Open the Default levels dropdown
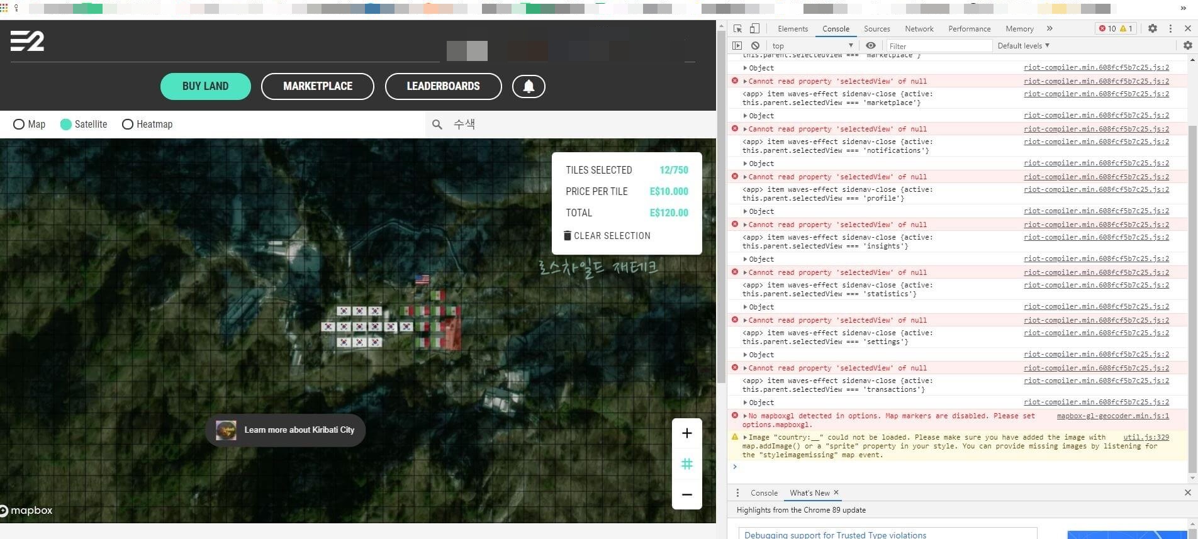The height and width of the screenshot is (539, 1198). (x=1023, y=45)
